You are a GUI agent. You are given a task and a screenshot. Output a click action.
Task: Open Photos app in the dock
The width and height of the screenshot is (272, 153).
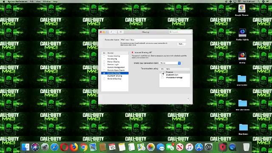(151, 147)
